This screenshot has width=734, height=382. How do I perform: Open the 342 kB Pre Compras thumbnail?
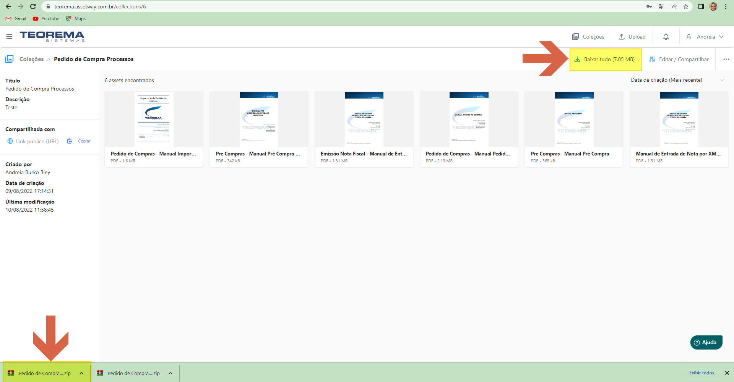pyautogui.click(x=259, y=119)
